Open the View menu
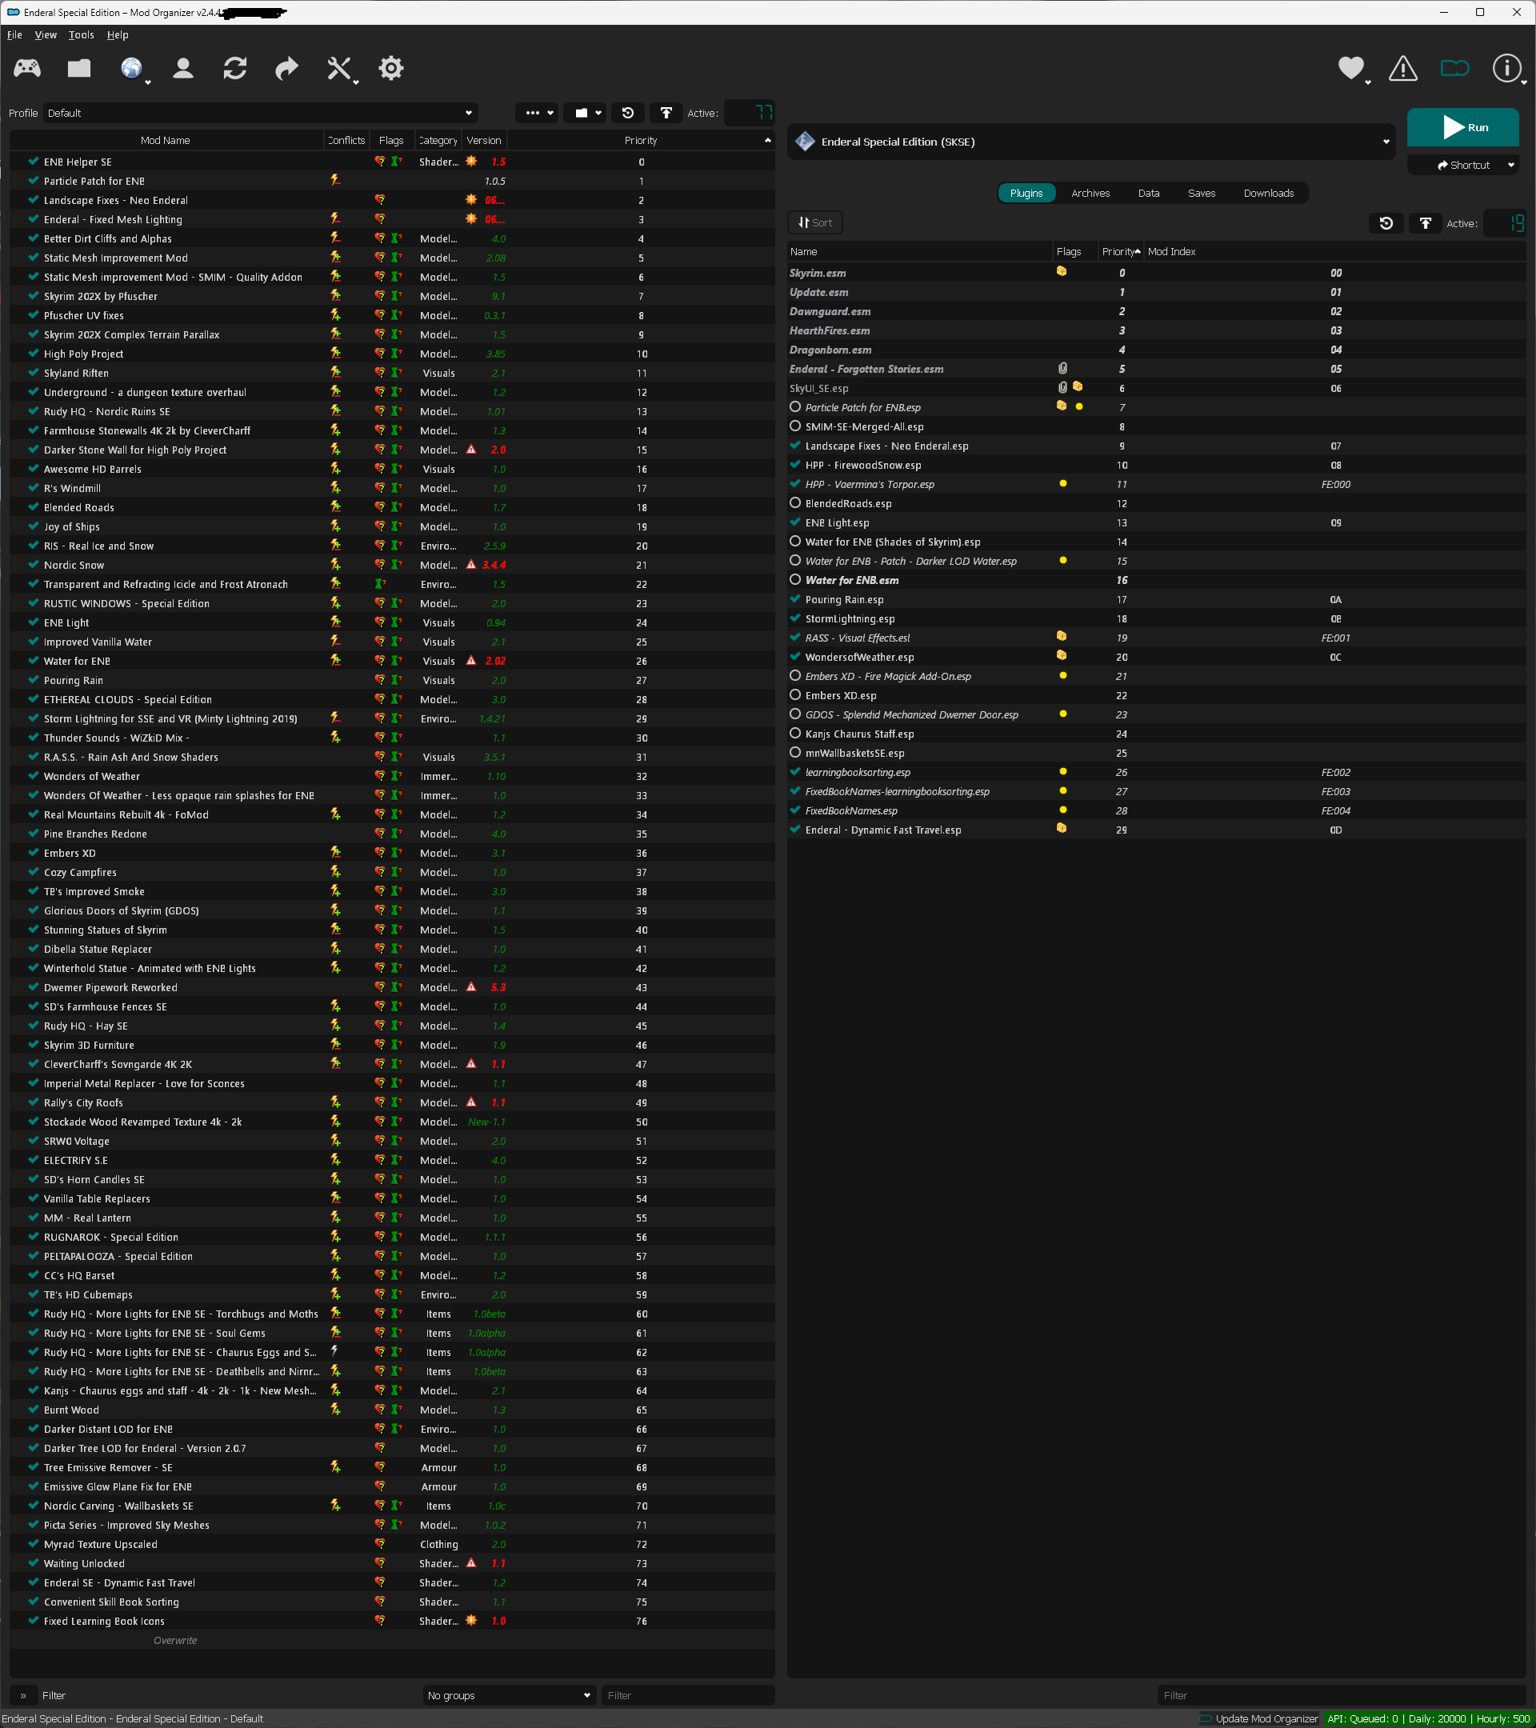 (46, 34)
